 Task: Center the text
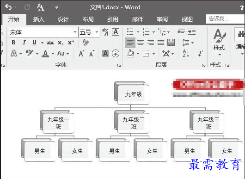141,43
